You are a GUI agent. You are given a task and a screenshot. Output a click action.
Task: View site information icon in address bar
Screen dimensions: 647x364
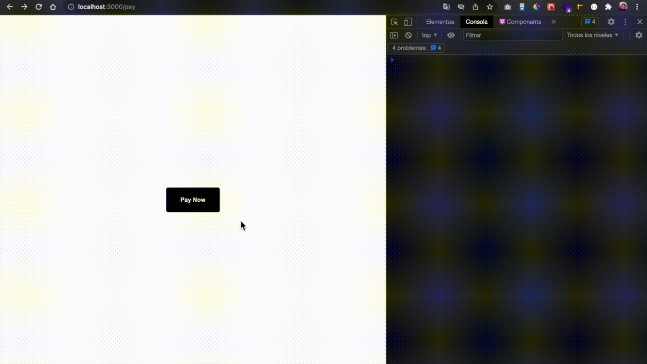[x=71, y=7]
